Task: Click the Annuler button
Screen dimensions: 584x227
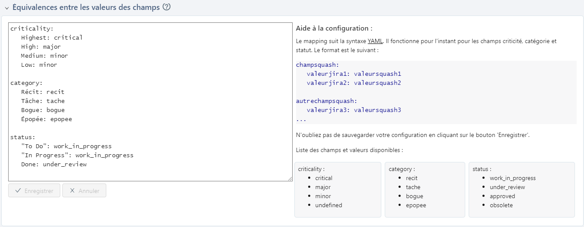Action: [84, 191]
